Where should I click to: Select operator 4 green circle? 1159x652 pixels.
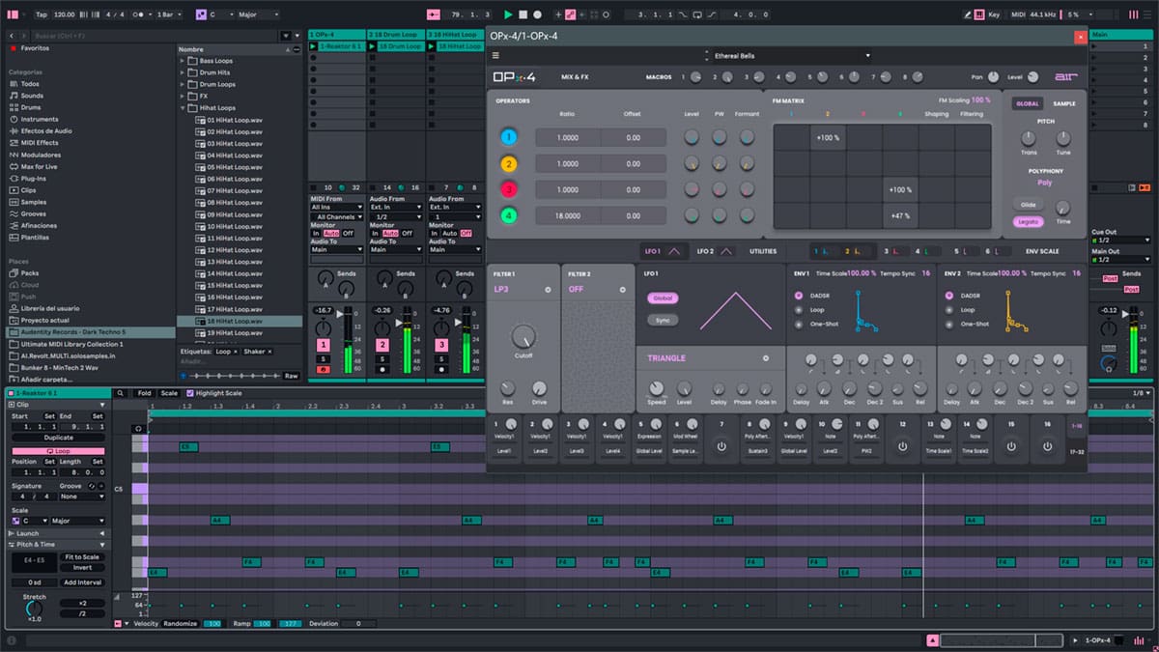click(x=508, y=215)
